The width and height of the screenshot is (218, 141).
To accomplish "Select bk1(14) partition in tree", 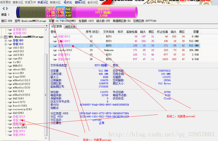I will (x=18, y=91).
